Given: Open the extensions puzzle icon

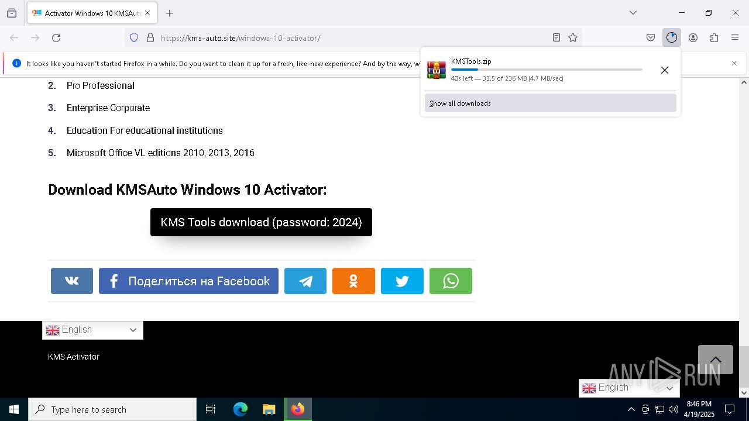Looking at the screenshot, I should [x=714, y=38].
